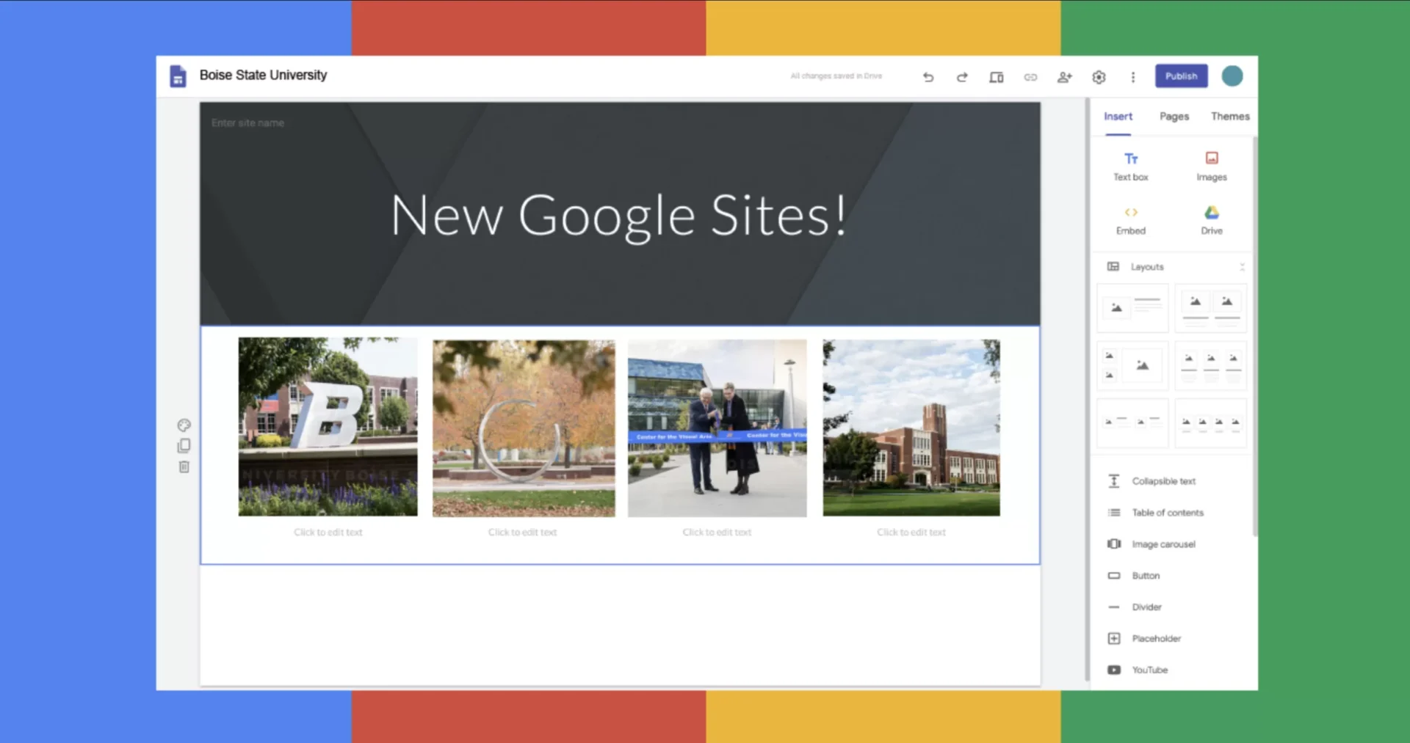Switch to the Pages tab
This screenshot has height=743, width=1410.
click(1174, 117)
